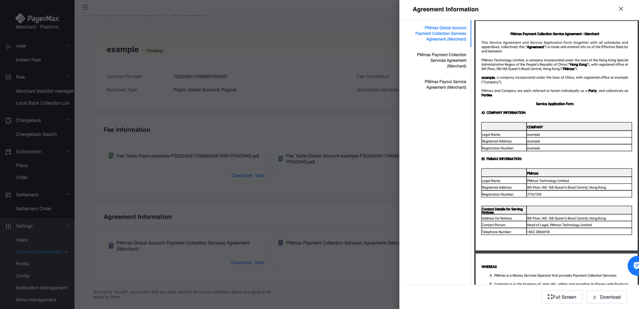Open Merchant blacklist management page
The image size is (639, 309).
tap(45, 91)
